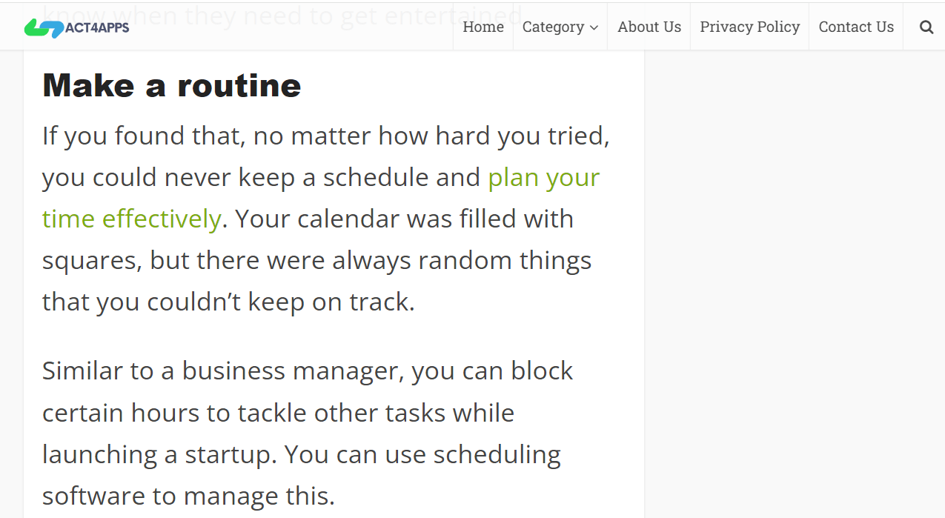Visit the Privacy Policy page

(750, 27)
